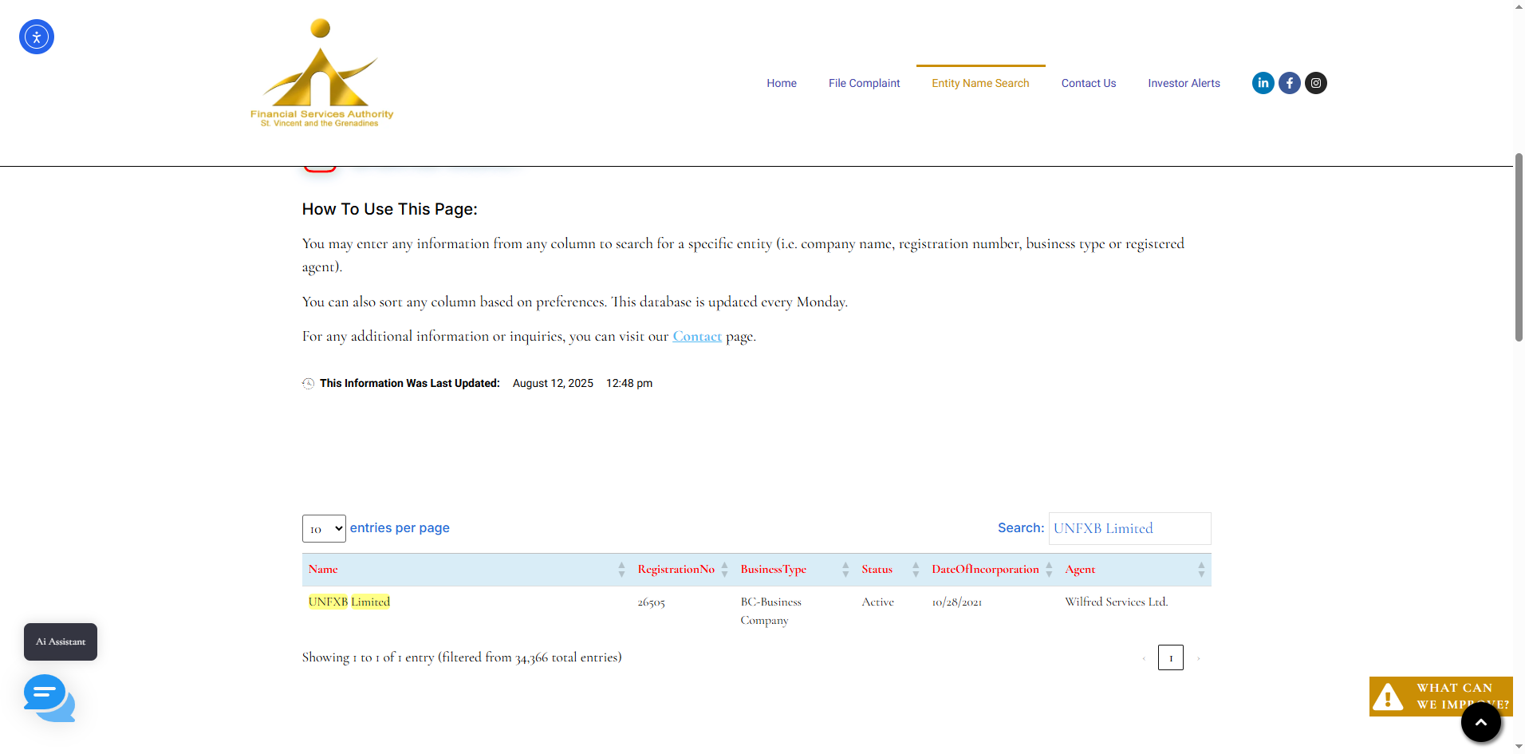
Task: Open the Investor Alerts menu item
Action: pos(1184,83)
